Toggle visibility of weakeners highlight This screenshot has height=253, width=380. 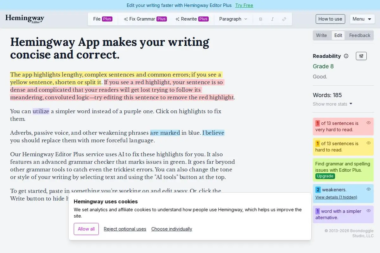point(369,189)
